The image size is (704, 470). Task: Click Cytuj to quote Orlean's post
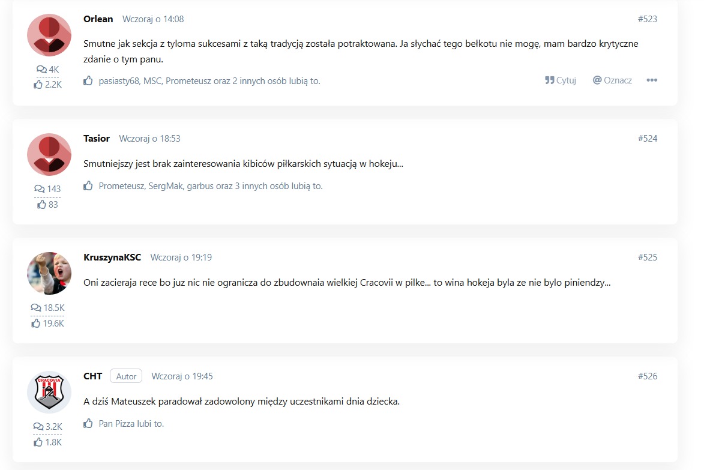click(x=561, y=80)
